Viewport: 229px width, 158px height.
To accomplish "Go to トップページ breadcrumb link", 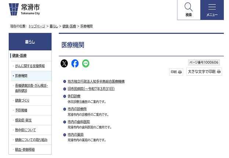I will [37, 26].
